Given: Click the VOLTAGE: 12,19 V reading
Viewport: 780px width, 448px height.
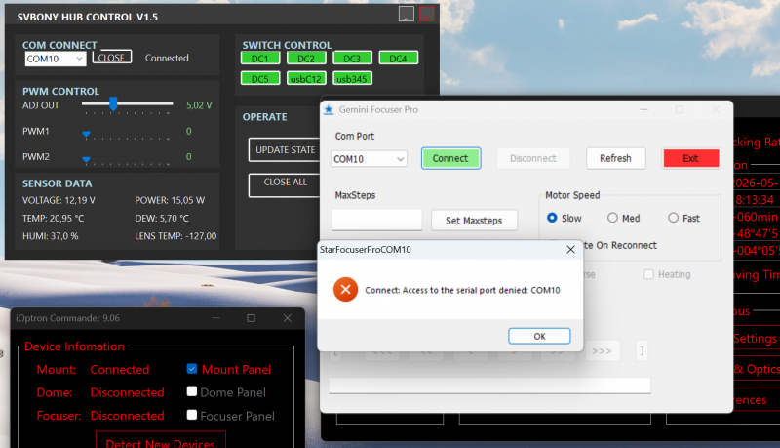Looking at the screenshot, I should pyautogui.click(x=58, y=200).
